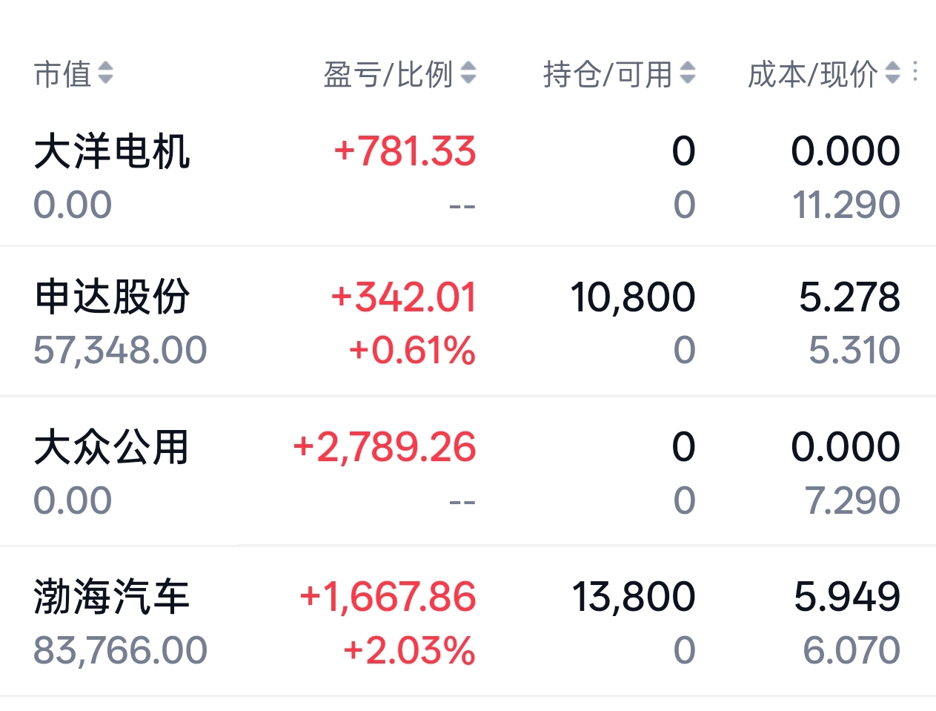Tap 大众公用 profit +2,789.26
Image resolution: width=936 pixels, height=711 pixels.
click(x=385, y=447)
